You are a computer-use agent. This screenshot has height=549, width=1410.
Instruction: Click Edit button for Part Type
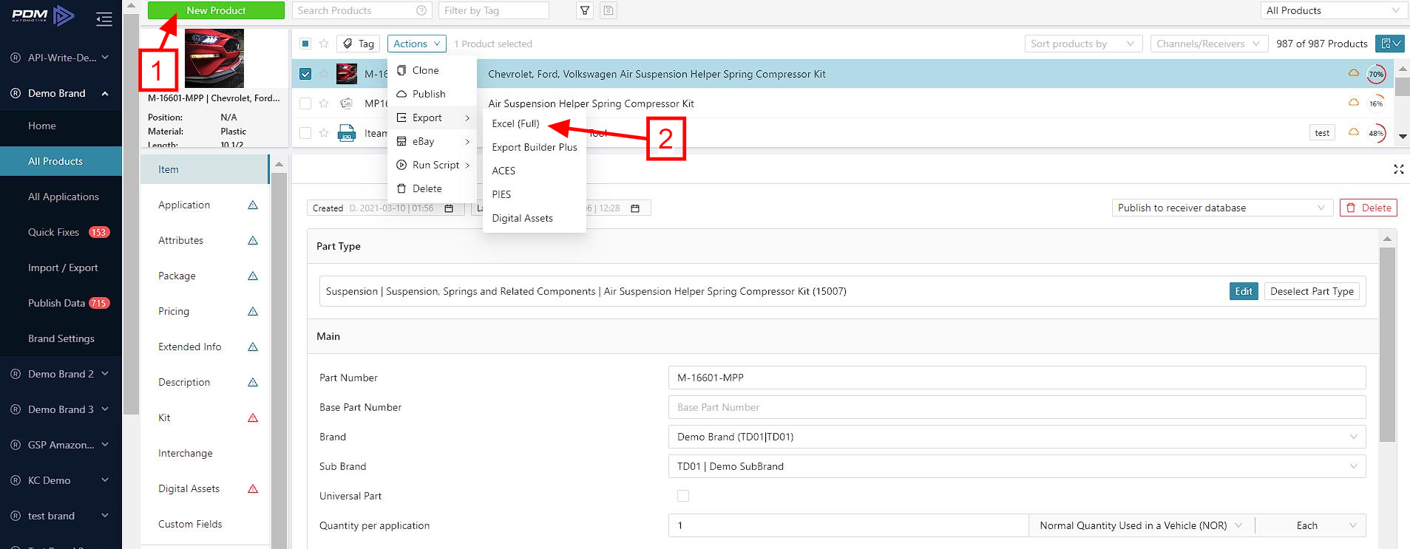[x=1244, y=291]
